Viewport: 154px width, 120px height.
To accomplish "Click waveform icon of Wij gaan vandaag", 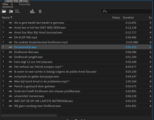I will (11, 106).
